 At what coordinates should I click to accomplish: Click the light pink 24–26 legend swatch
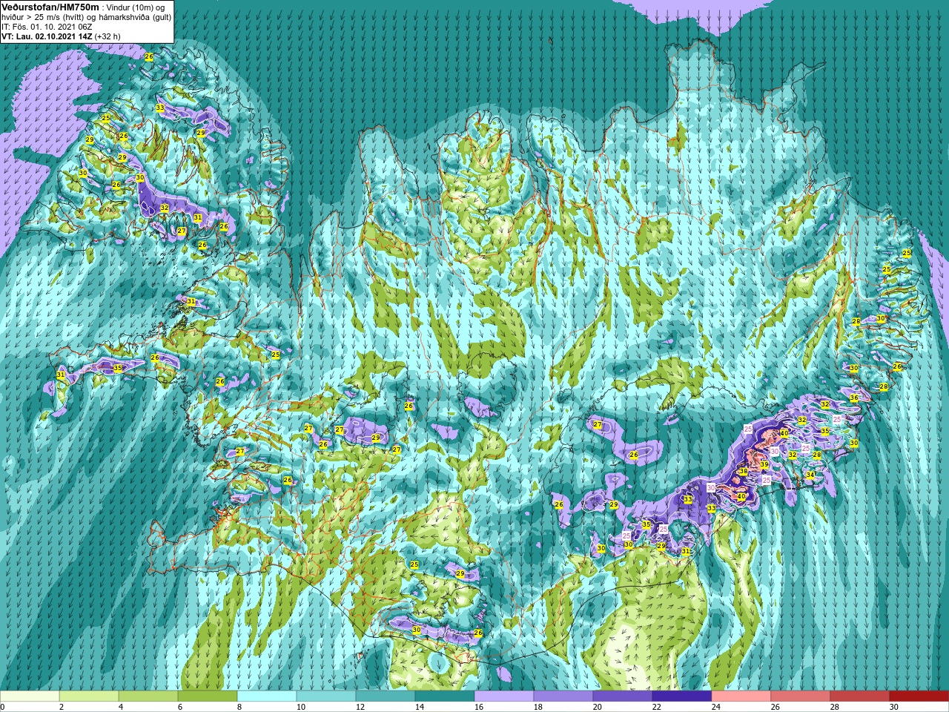[x=741, y=696]
